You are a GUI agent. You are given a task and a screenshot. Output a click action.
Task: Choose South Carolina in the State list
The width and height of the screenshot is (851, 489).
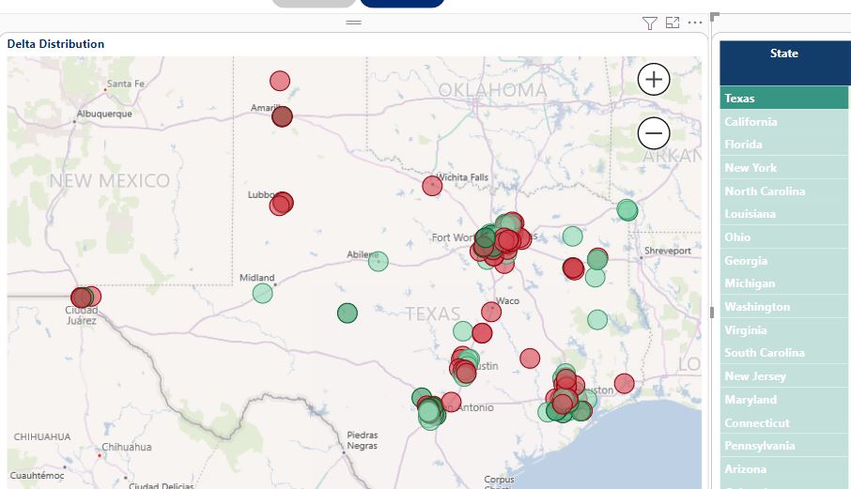pos(783,352)
